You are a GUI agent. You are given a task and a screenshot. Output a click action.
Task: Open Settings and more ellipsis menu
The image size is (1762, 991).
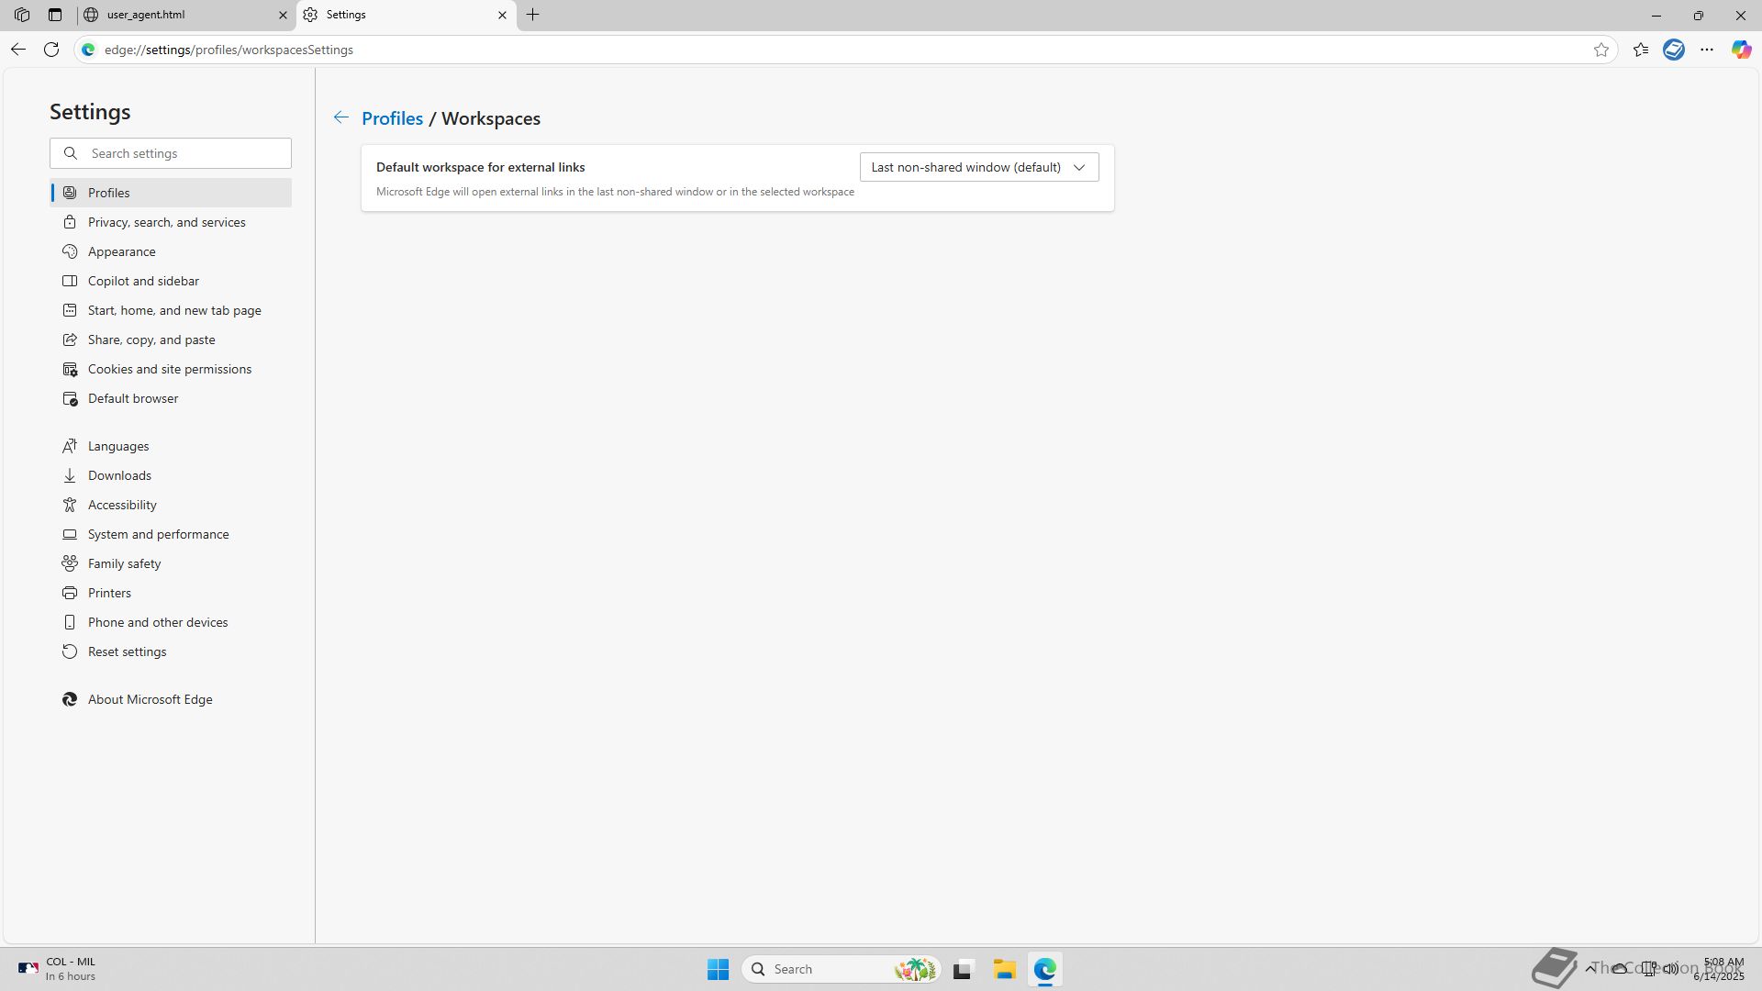pos(1707,50)
